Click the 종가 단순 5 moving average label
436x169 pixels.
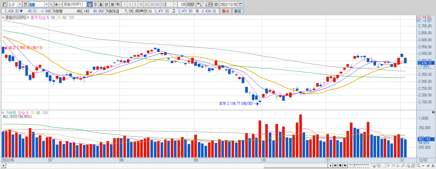point(40,17)
